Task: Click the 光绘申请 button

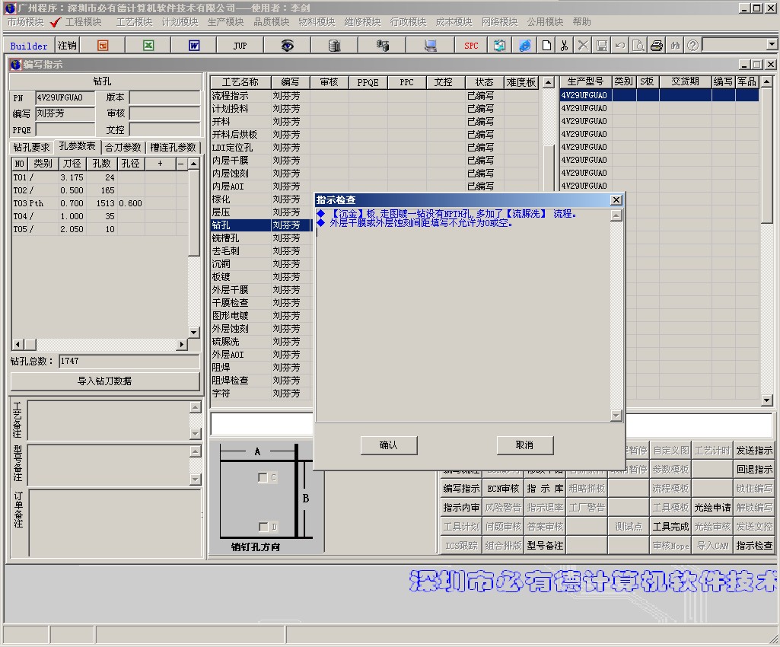Action: (x=712, y=507)
